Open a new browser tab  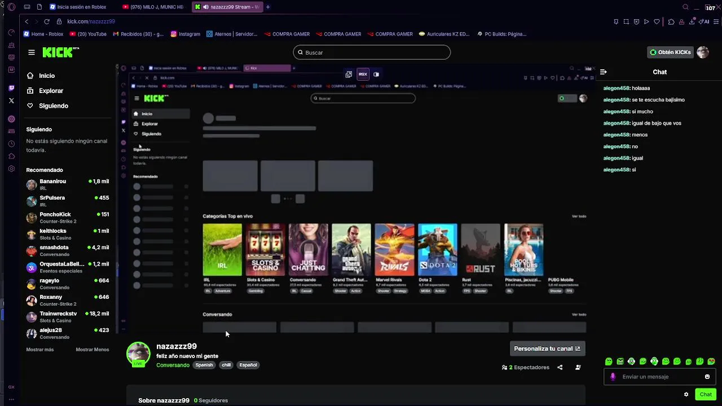[x=268, y=7]
